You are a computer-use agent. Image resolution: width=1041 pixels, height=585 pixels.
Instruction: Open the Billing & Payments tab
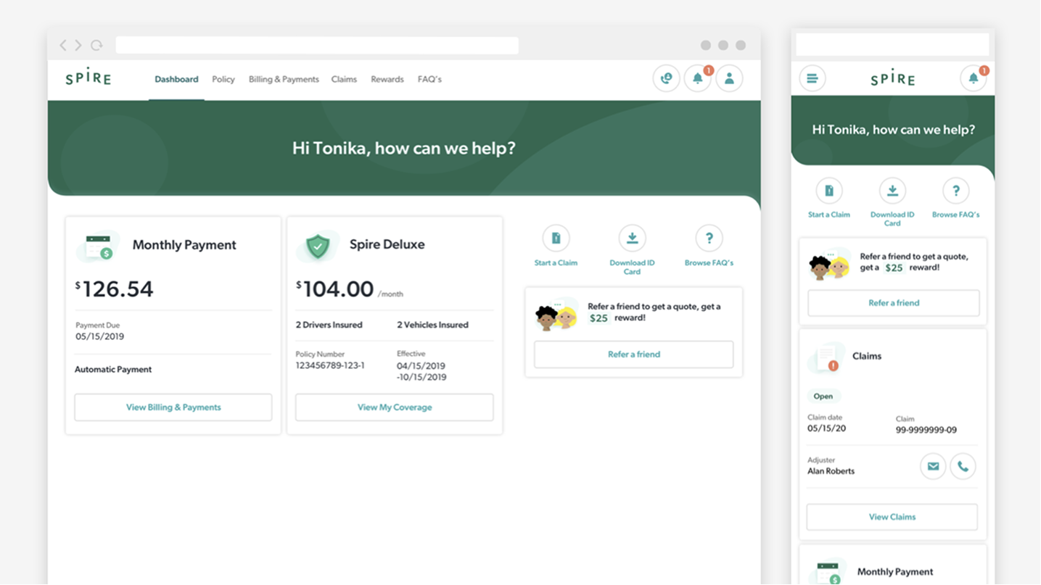[x=284, y=80]
